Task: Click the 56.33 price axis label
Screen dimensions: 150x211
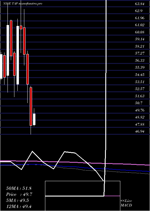Action: point(140,61)
